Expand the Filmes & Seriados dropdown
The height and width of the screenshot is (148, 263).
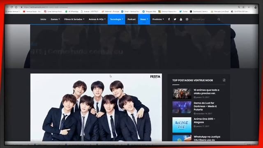click(x=74, y=19)
